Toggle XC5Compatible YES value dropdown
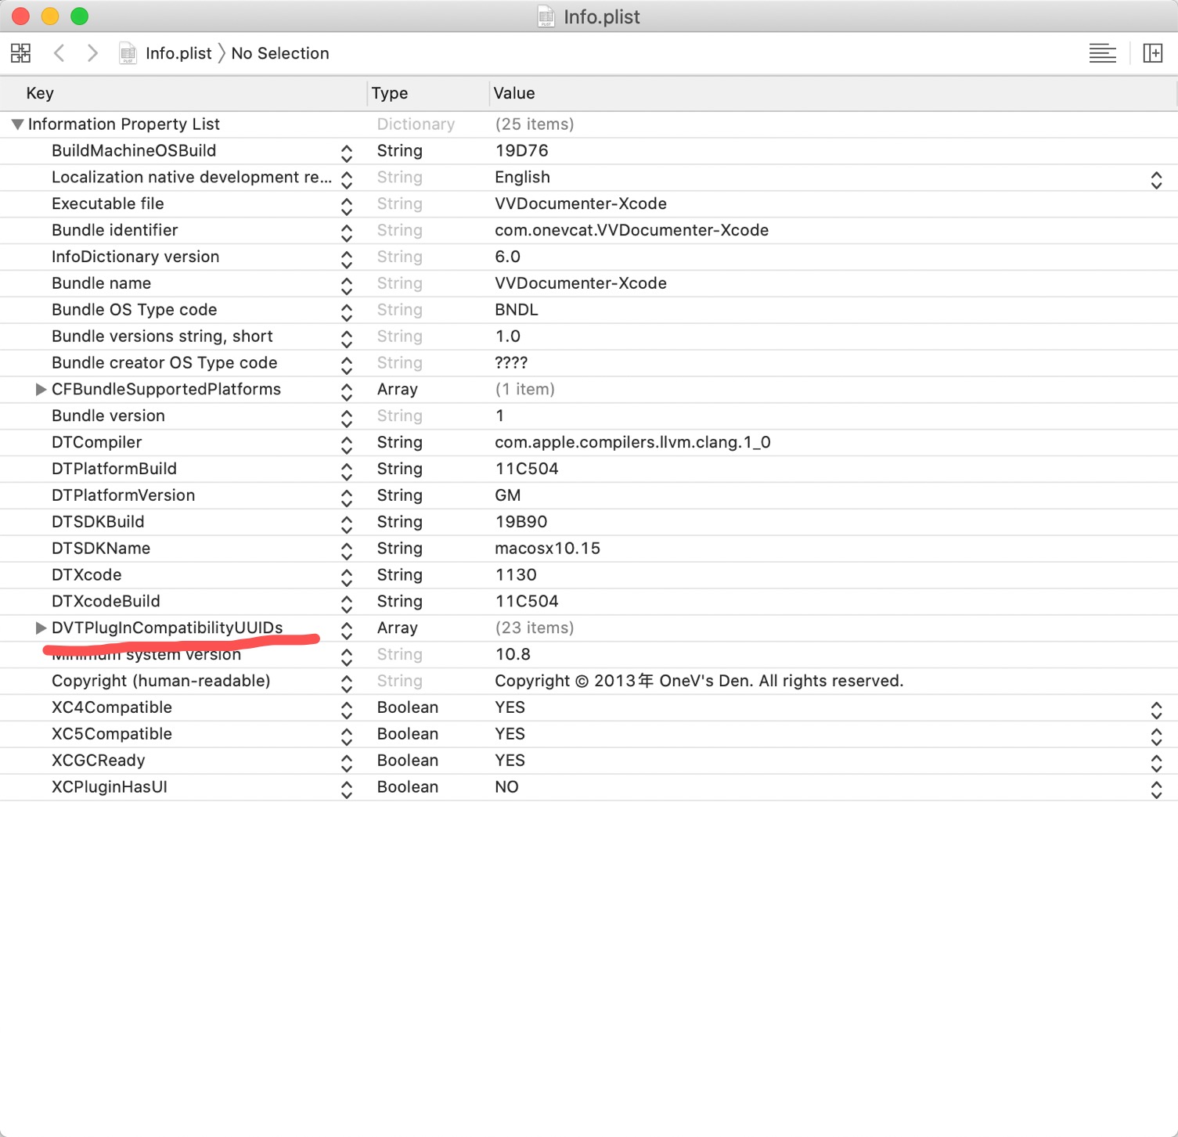 coord(1156,736)
